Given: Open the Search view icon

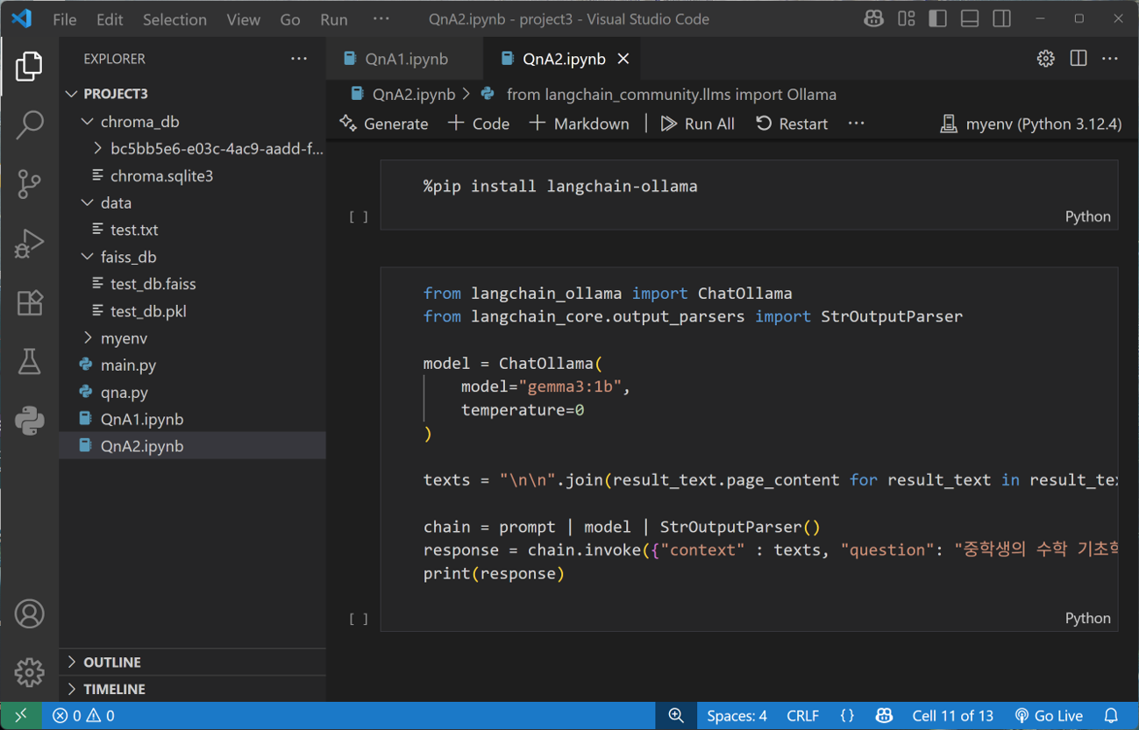Looking at the screenshot, I should click(29, 124).
